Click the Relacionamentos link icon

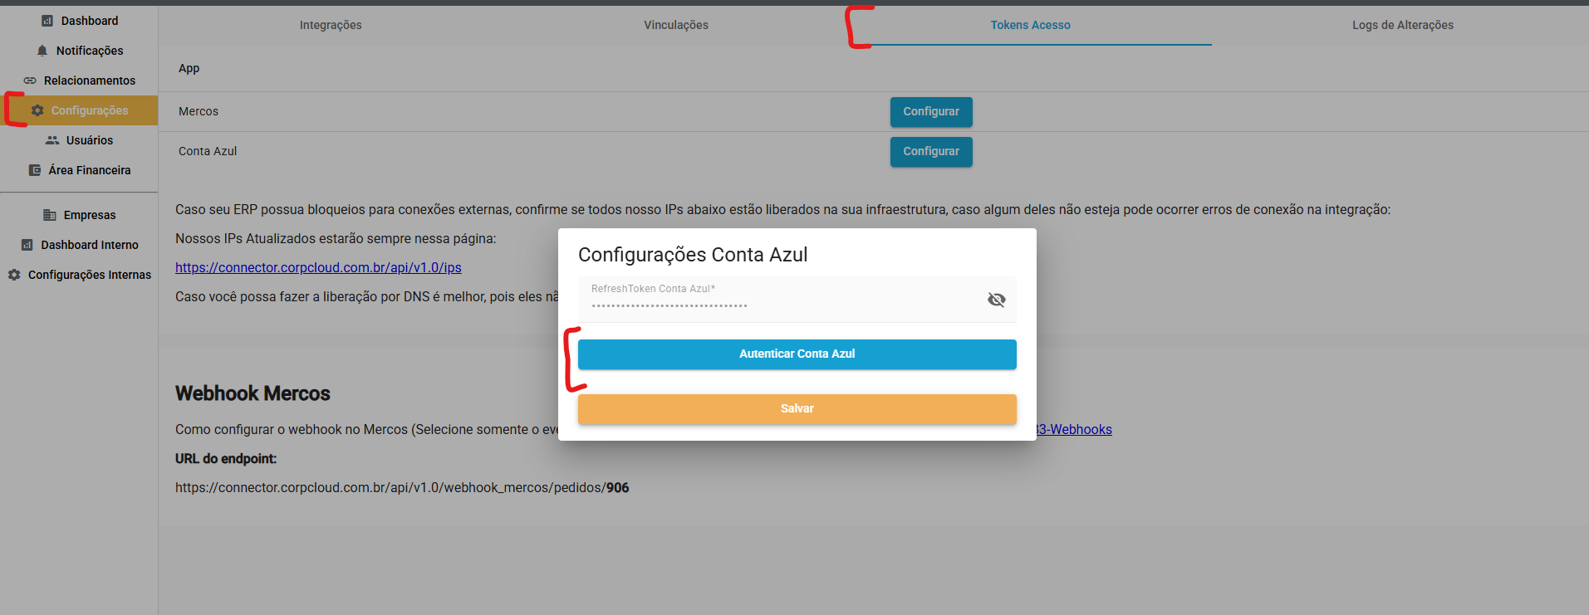pos(30,81)
